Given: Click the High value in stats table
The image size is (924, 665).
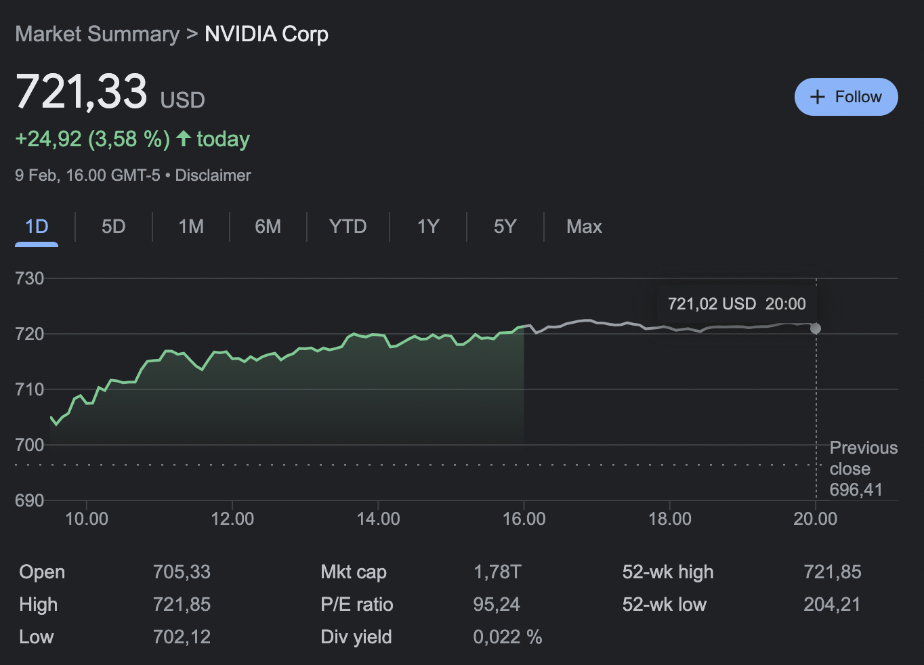Looking at the screenshot, I should [182, 605].
